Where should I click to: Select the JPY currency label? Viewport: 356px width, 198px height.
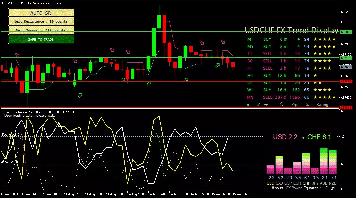pos(315,183)
